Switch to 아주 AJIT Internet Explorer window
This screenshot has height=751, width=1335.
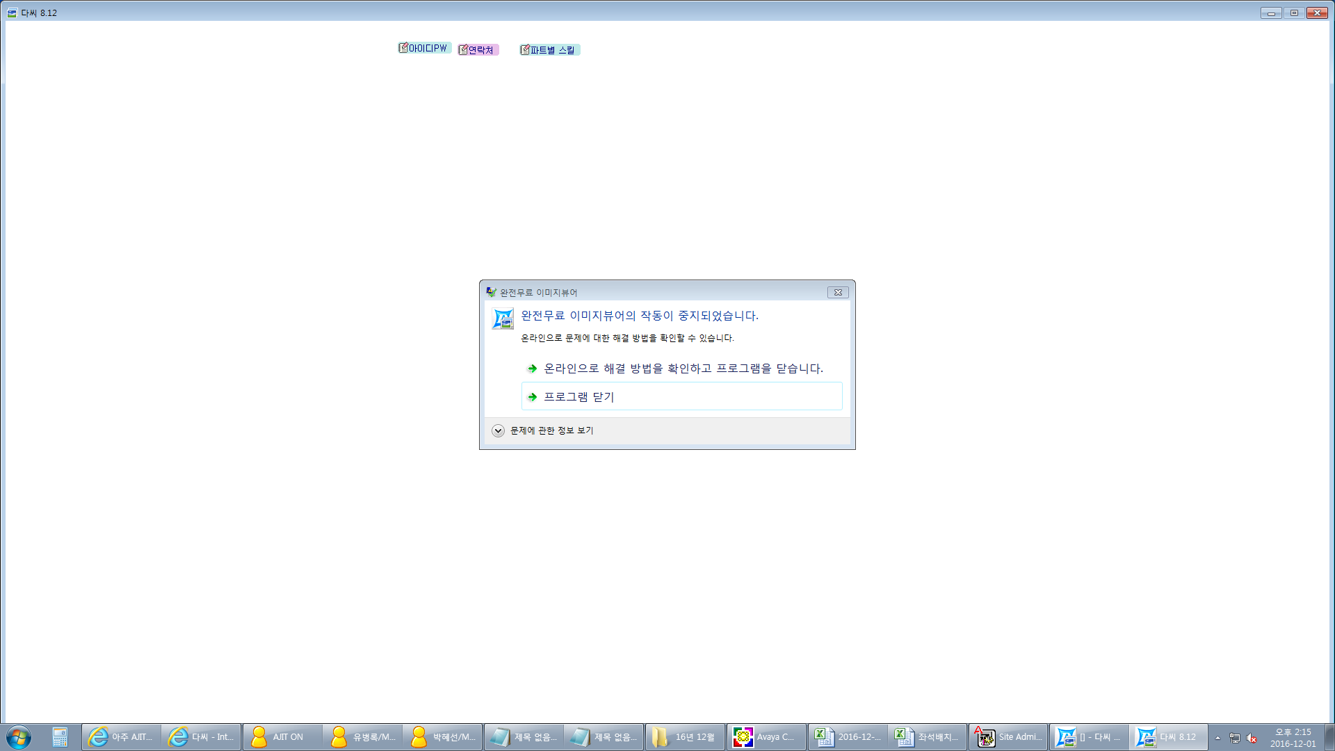tap(121, 737)
